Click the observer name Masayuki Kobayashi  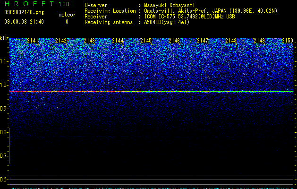[170, 5]
